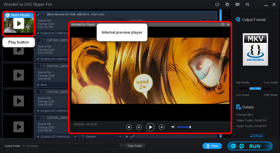Click the large play button in WonderFox Player
The width and height of the screenshot is (280, 153).
[x=150, y=127]
